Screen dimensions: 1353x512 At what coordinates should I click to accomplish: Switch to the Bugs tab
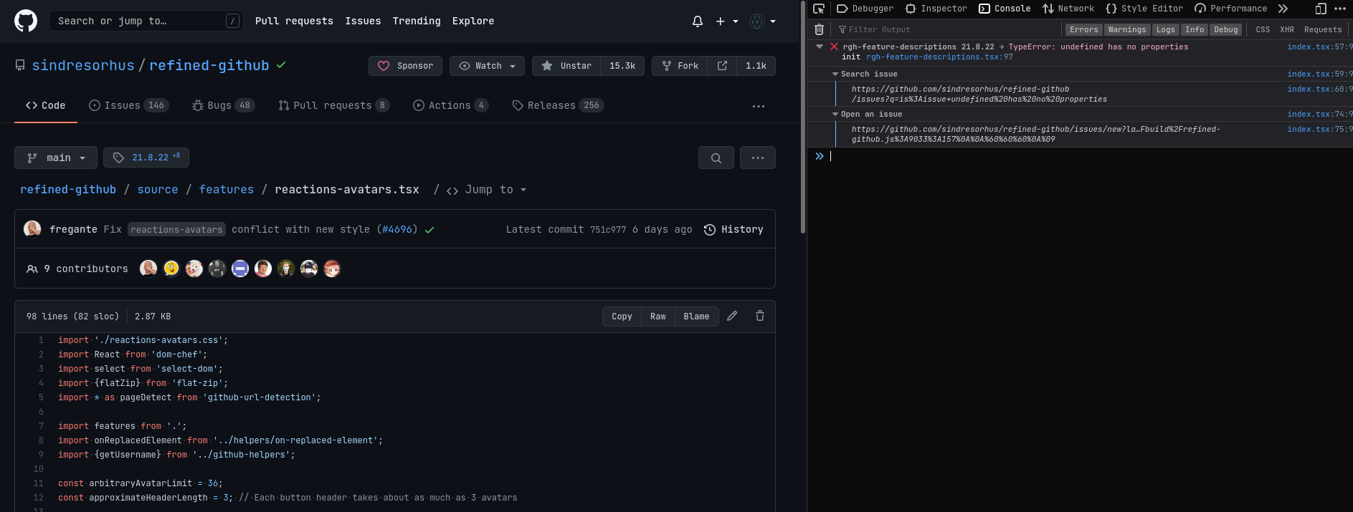click(x=224, y=105)
